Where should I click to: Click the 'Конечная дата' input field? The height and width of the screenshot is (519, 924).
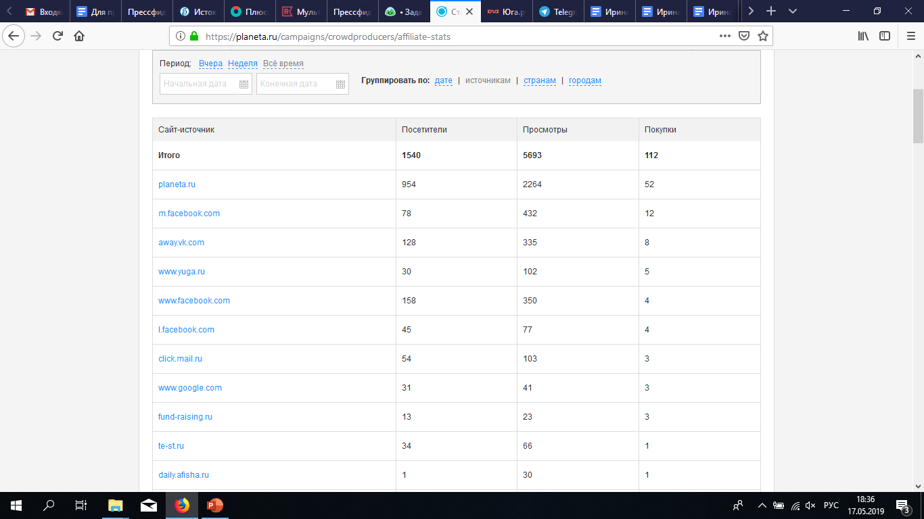coord(294,84)
